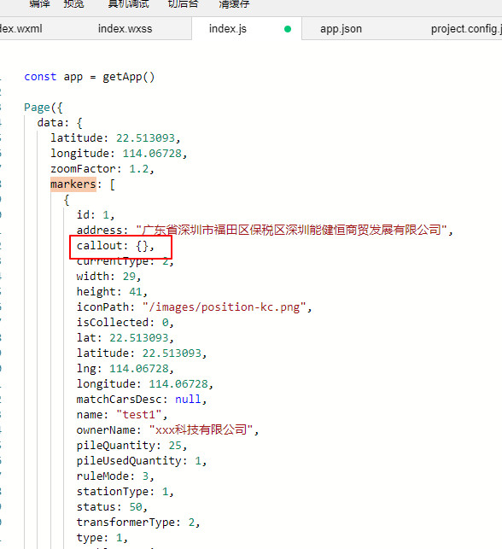This screenshot has height=549, width=502.
Task: Click the 'pileQuantity: 25' line
Action: click(x=131, y=446)
